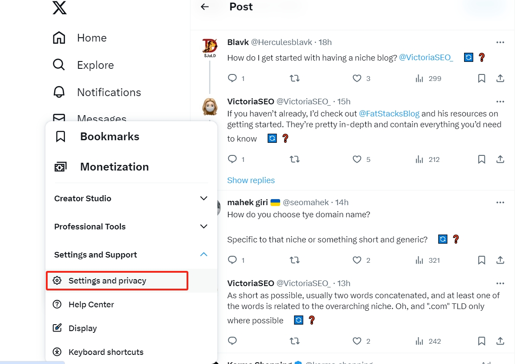Open the @FatStacksBlog mention link

point(389,114)
